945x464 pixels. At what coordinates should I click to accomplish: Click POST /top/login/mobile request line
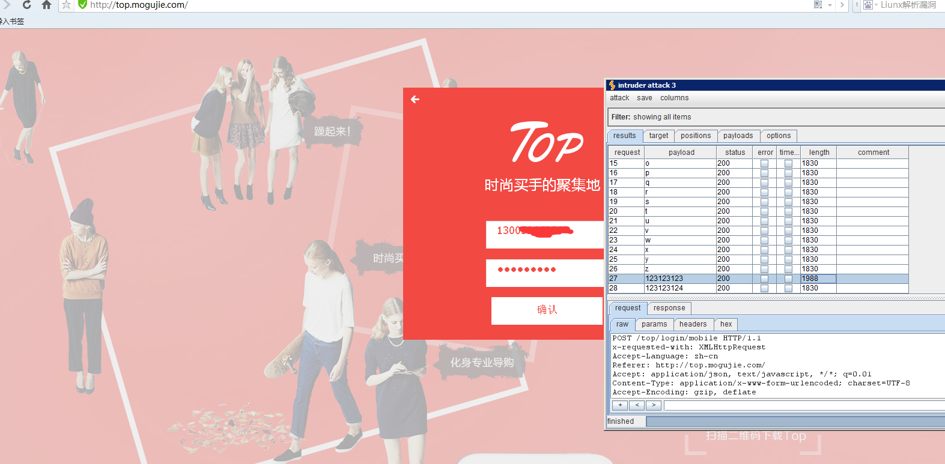[686, 338]
